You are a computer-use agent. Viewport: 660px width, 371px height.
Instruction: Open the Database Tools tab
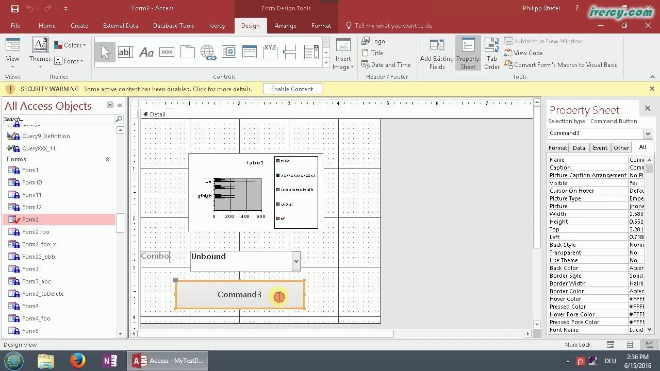(174, 26)
